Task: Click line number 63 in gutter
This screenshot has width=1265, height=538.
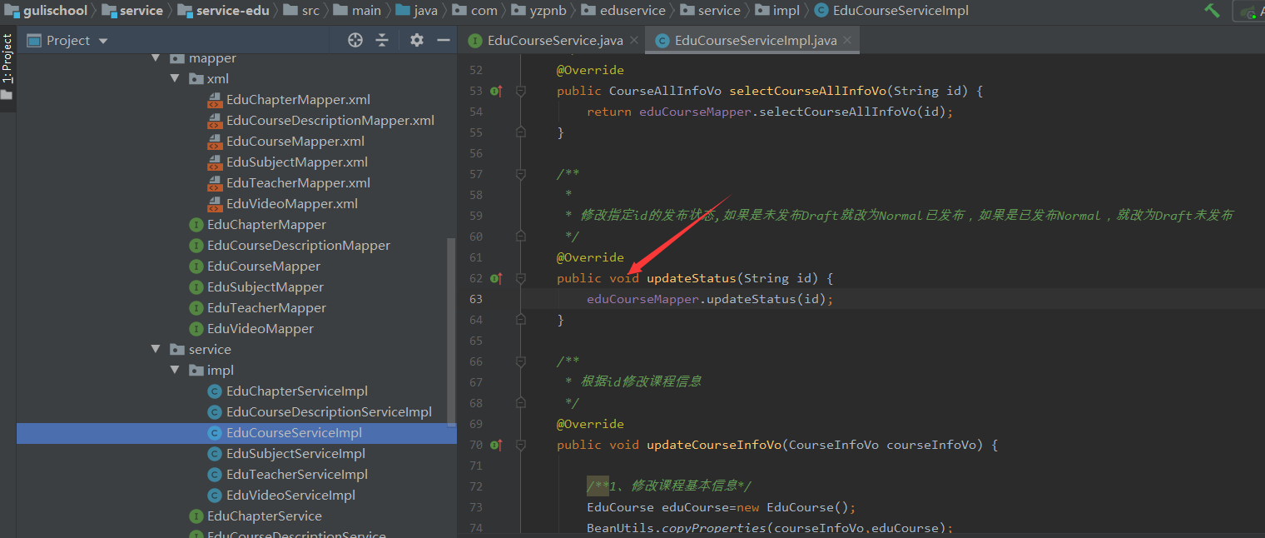Action: (x=475, y=299)
